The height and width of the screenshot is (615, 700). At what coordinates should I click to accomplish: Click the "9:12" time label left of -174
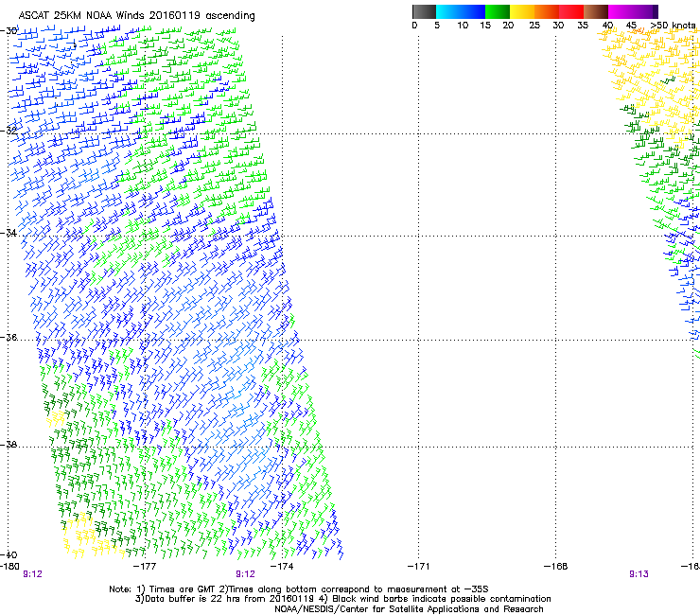coord(246,574)
